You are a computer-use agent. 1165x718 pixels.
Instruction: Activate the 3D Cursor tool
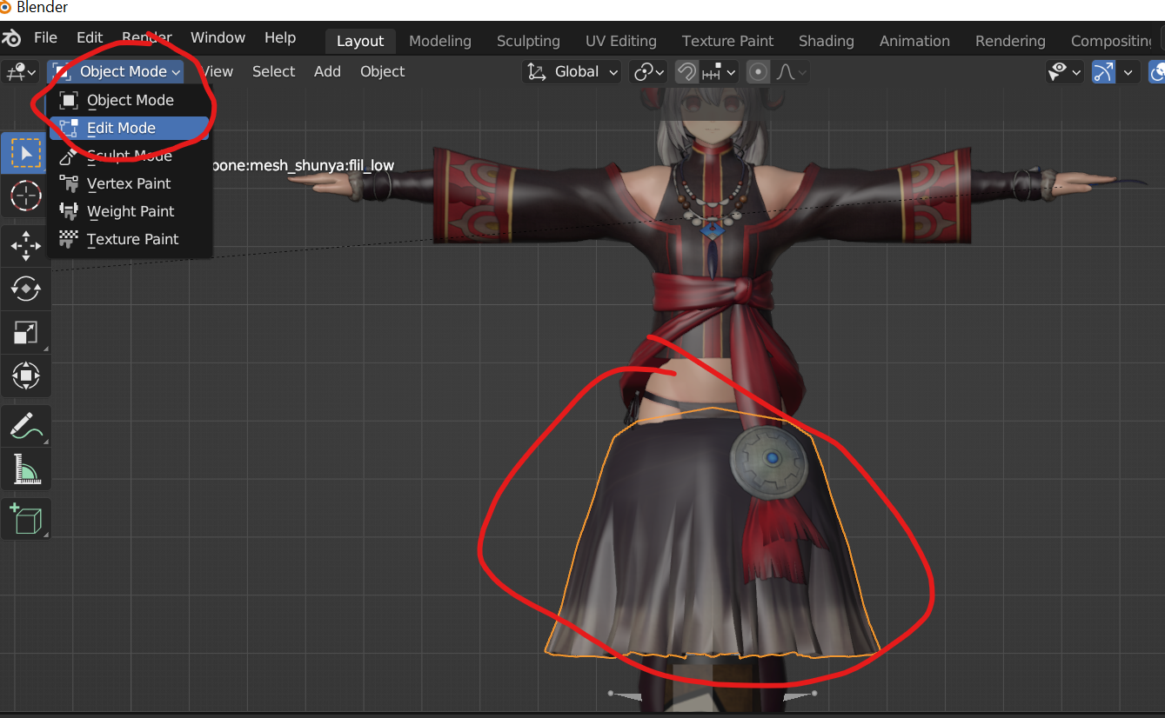point(26,196)
